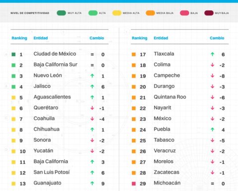
Task: Click the red down arrow for Campeche
Action: [x=212, y=76]
